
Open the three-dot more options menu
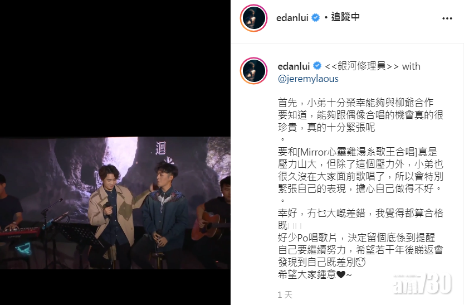[x=447, y=18]
